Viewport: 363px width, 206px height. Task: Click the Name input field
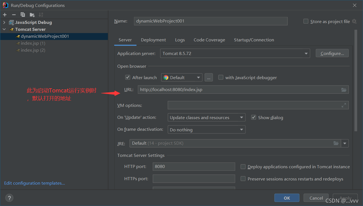pos(211,21)
